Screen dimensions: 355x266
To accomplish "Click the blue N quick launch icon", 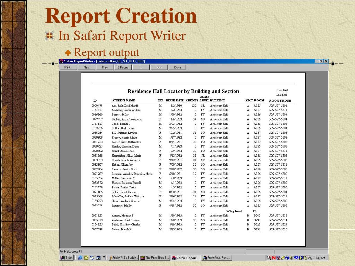I will coord(98,258).
